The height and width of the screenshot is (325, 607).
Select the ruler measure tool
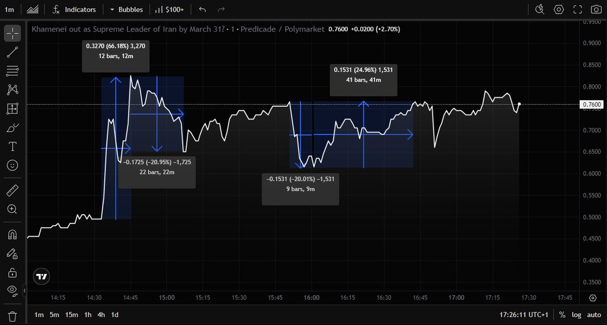coord(13,191)
